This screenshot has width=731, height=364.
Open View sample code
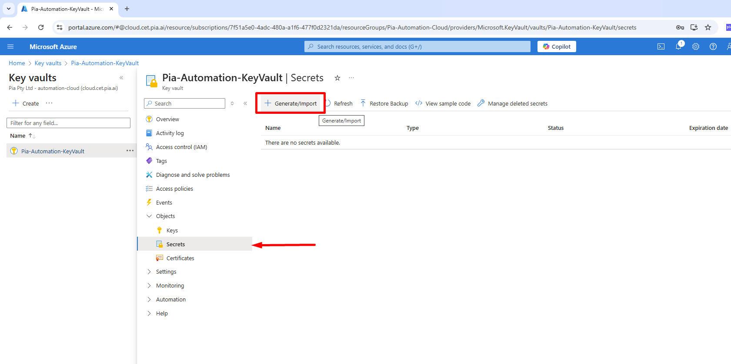443,103
